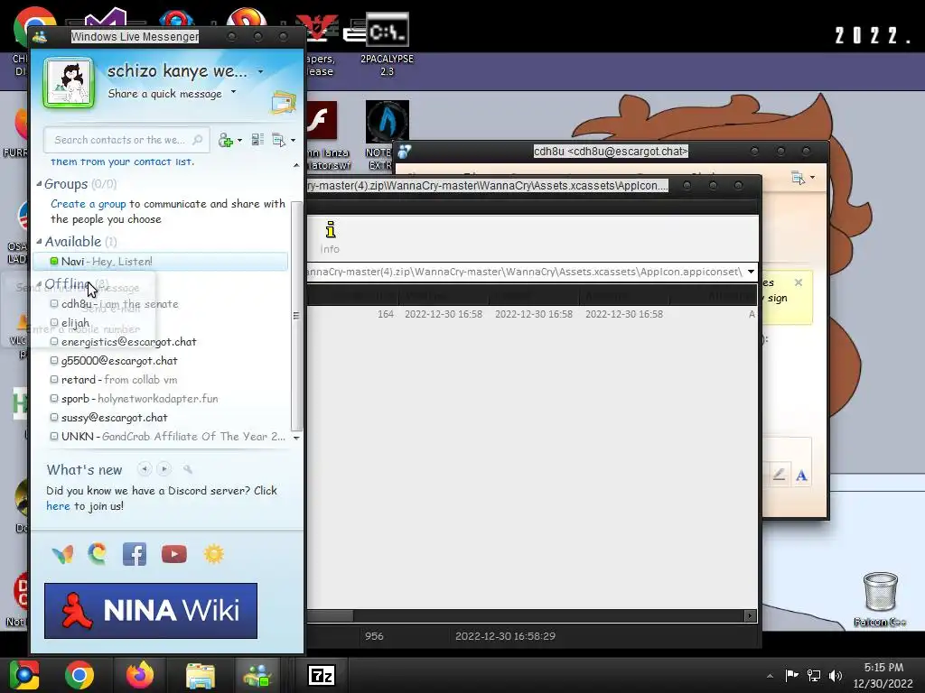Screen dimensions: 925x693
Task: Go to previous What's new item
Action: tap(145, 469)
